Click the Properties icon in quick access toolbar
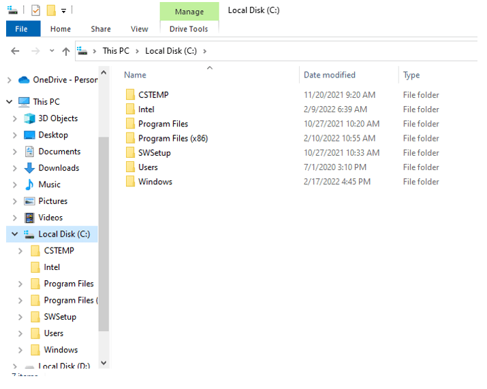487x389 pixels. [x=36, y=10]
